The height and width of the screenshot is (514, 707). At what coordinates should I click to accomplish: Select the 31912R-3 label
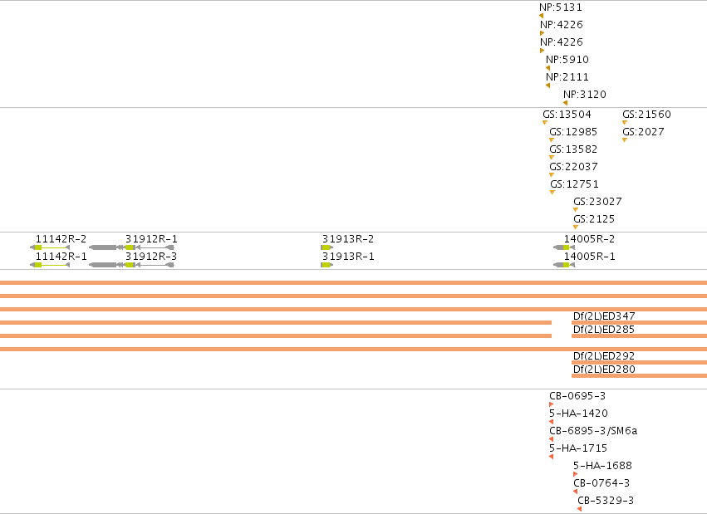(x=151, y=257)
